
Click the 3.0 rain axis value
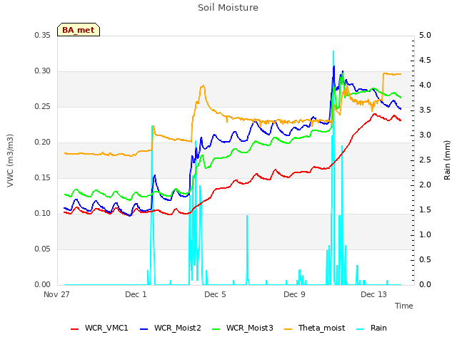pyautogui.click(x=425, y=135)
